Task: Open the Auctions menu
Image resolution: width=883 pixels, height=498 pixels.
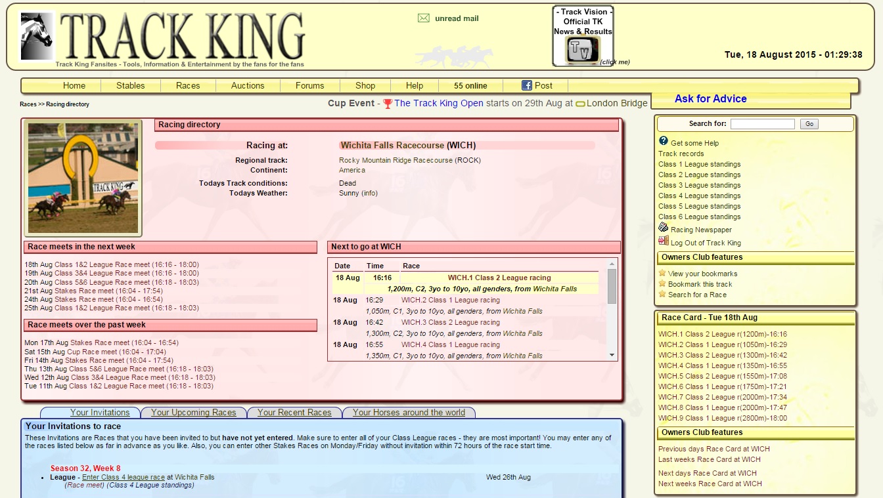Action: 247,85
